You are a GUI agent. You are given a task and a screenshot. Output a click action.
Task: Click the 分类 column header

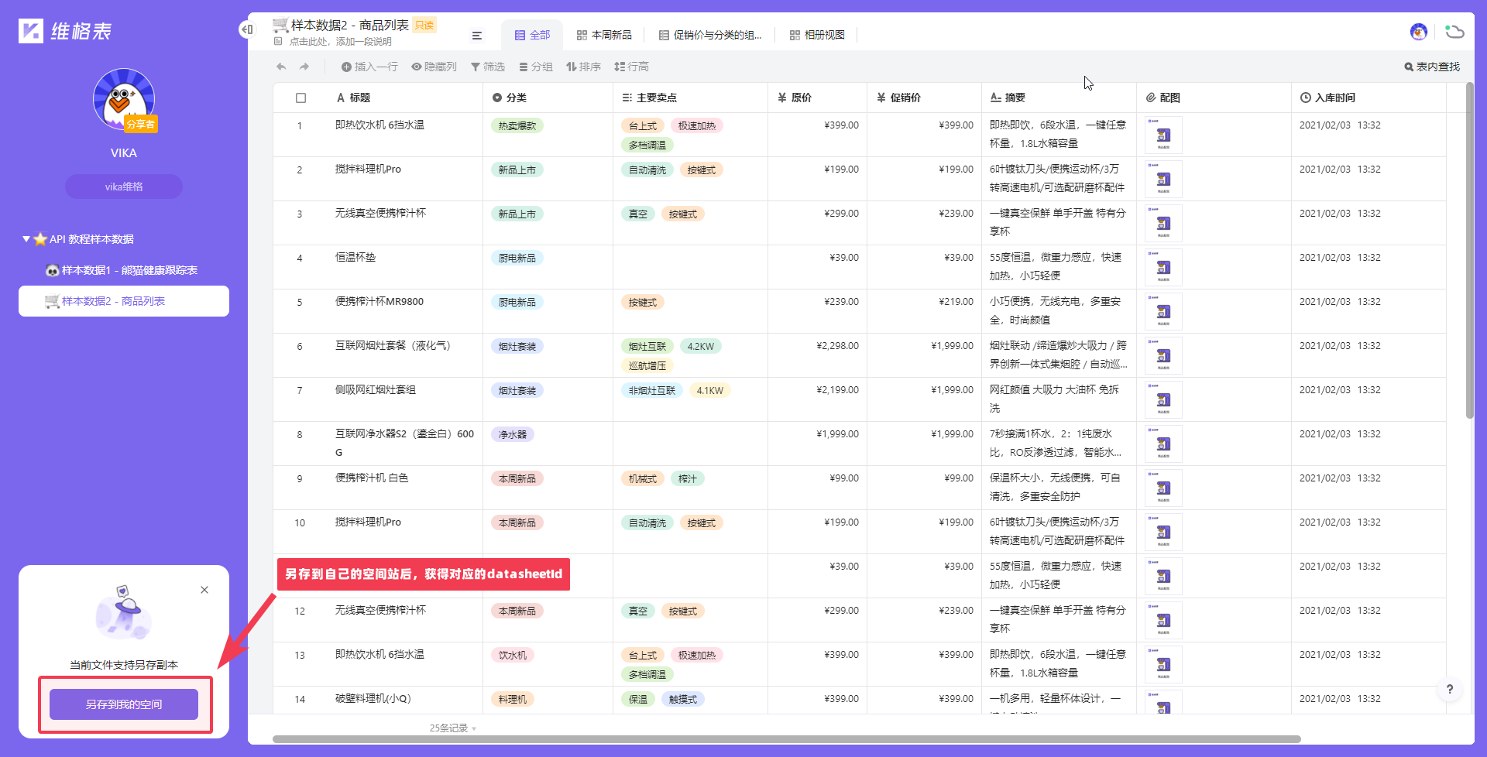548,98
